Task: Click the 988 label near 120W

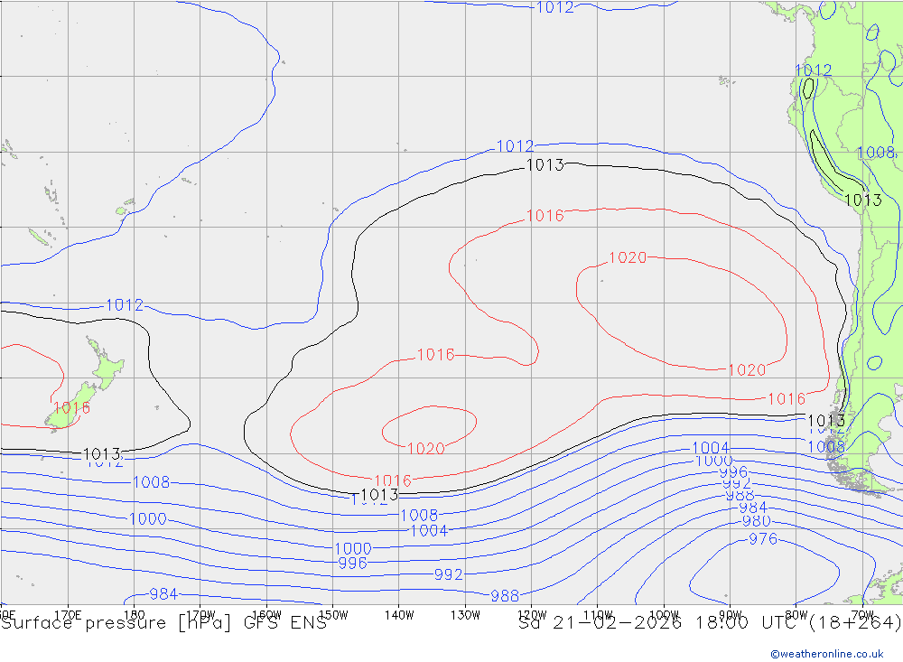Action: 505,596
